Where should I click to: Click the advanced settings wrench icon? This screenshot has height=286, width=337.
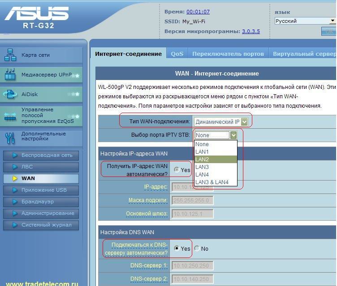[10, 138]
